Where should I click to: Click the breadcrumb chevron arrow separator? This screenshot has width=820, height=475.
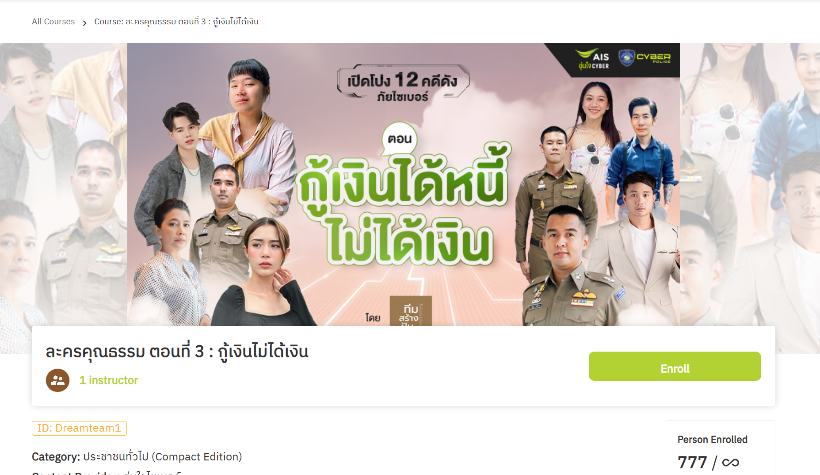pyautogui.click(x=84, y=23)
